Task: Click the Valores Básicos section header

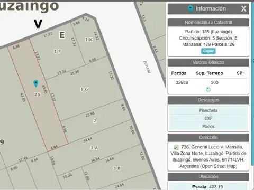Action: (x=208, y=62)
